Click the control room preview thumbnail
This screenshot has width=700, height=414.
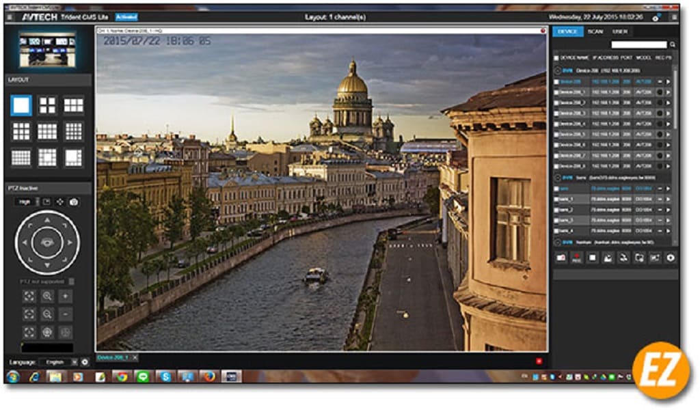click(x=47, y=49)
